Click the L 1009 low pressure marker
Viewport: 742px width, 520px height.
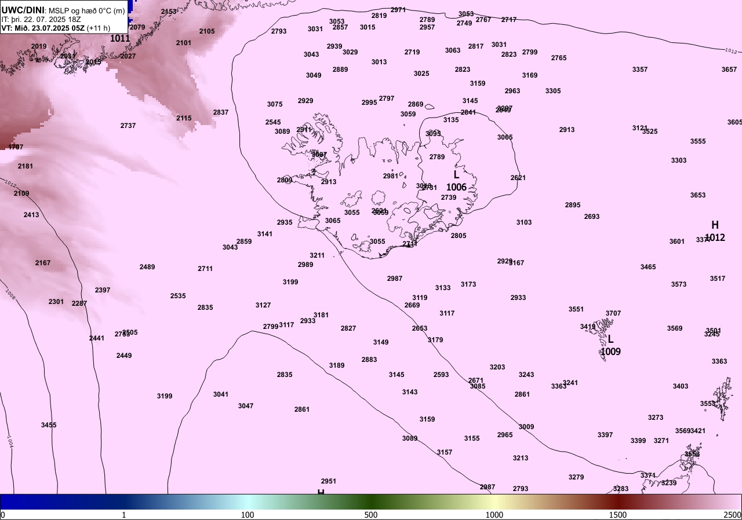click(x=610, y=345)
